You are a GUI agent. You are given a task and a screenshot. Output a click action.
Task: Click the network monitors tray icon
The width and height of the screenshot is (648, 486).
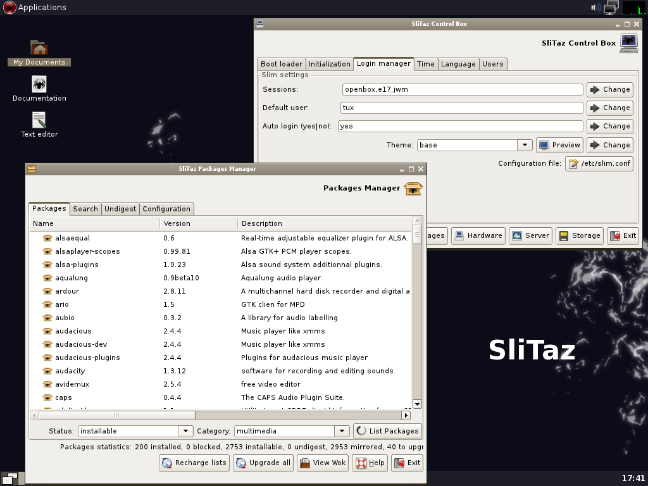pyautogui.click(x=611, y=8)
